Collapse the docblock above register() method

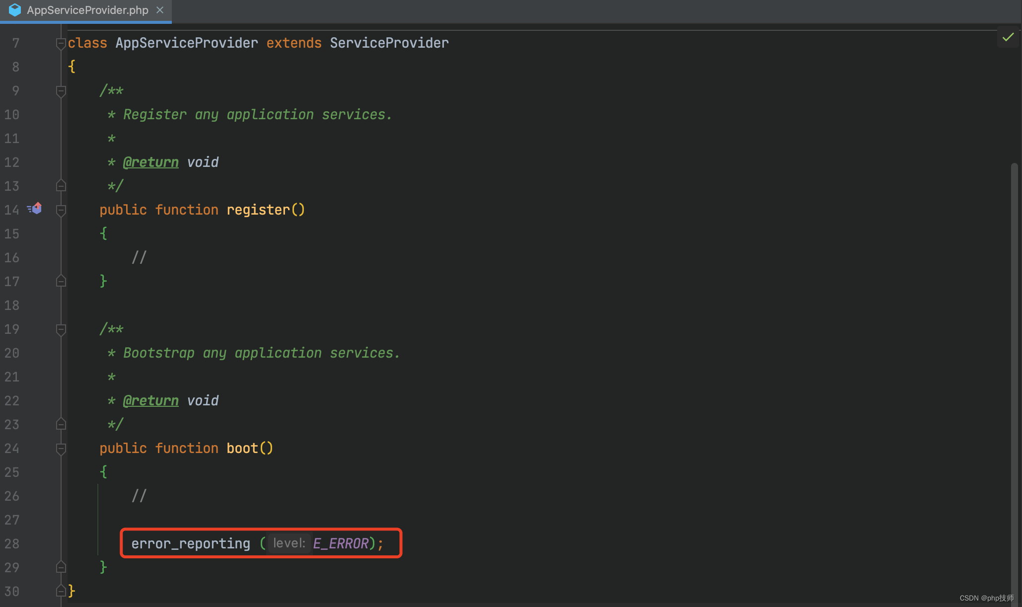[x=61, y=90]
